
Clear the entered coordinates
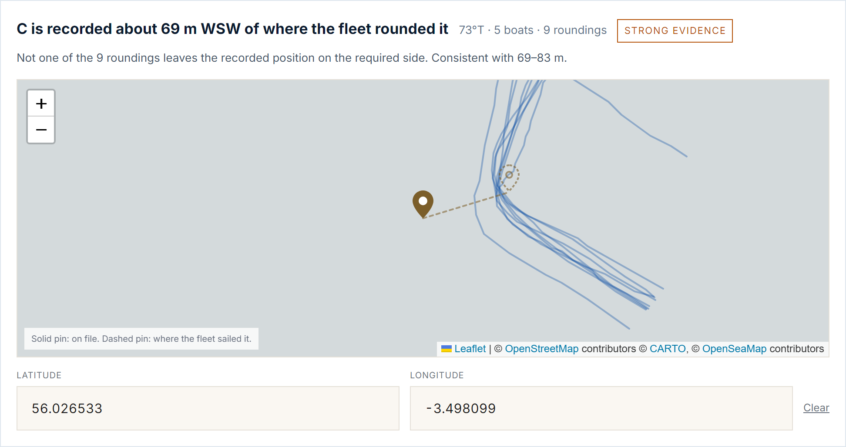coord(816,408)
